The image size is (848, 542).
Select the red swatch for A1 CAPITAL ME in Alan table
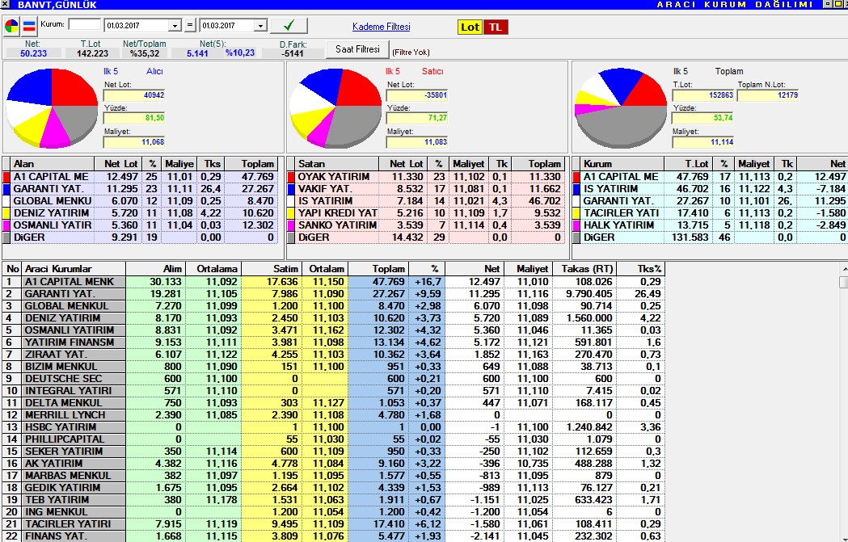(6, 177)
